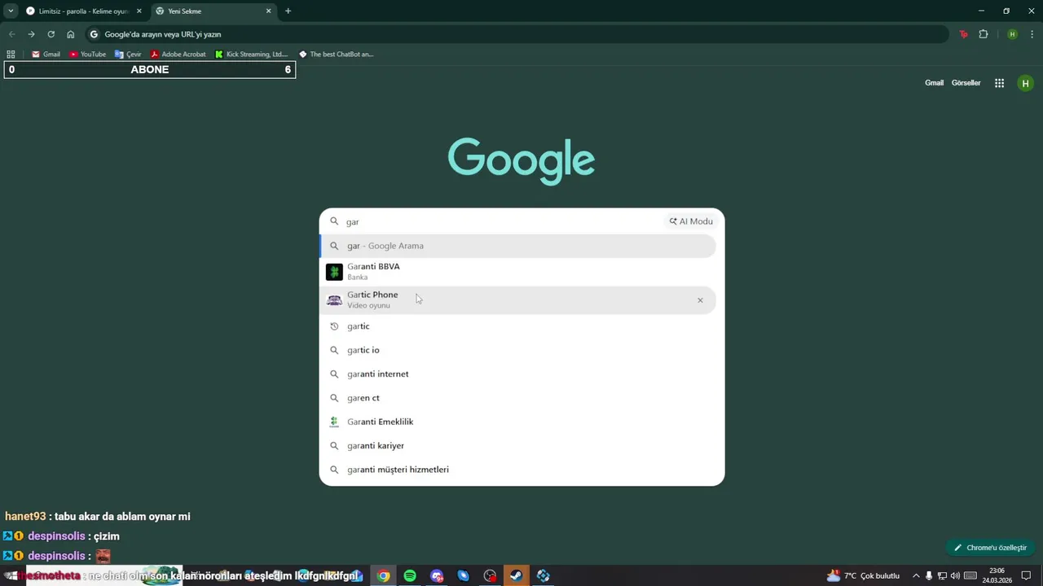Expand hidden system tray icons chevron
Image resolution: width=1043 pixels, height=586 pixels.
(915, 575)
